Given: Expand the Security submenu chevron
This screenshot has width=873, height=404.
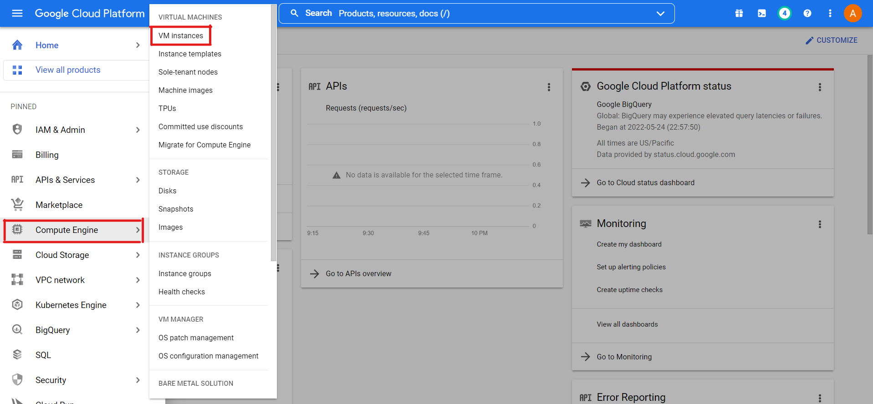Looking at the screenshot, I should (x=138, y=380).
